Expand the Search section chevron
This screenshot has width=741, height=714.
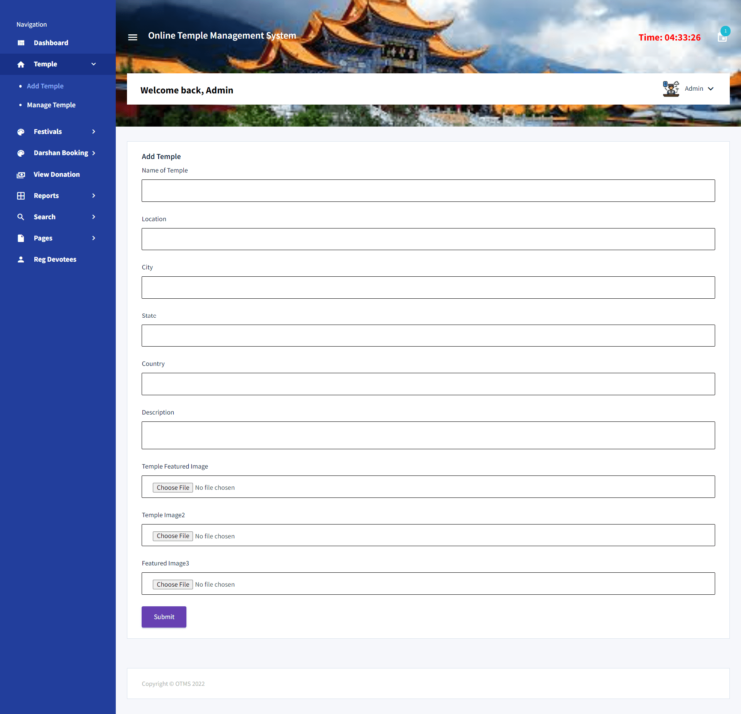94,217
